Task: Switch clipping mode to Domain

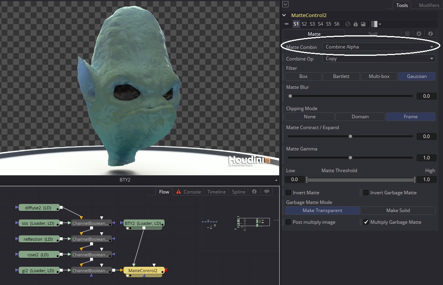Action: point(360,116)
